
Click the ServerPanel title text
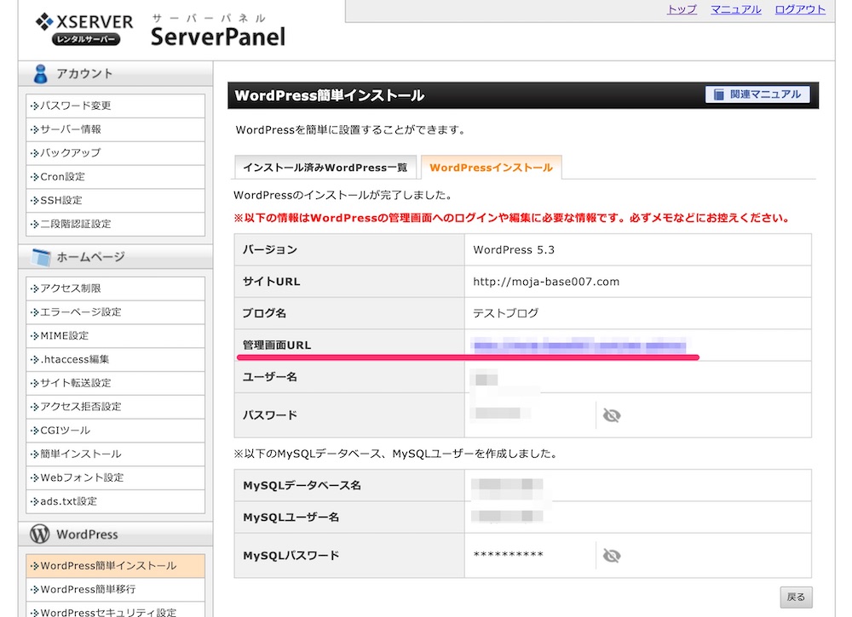click(x=217, y=37)
